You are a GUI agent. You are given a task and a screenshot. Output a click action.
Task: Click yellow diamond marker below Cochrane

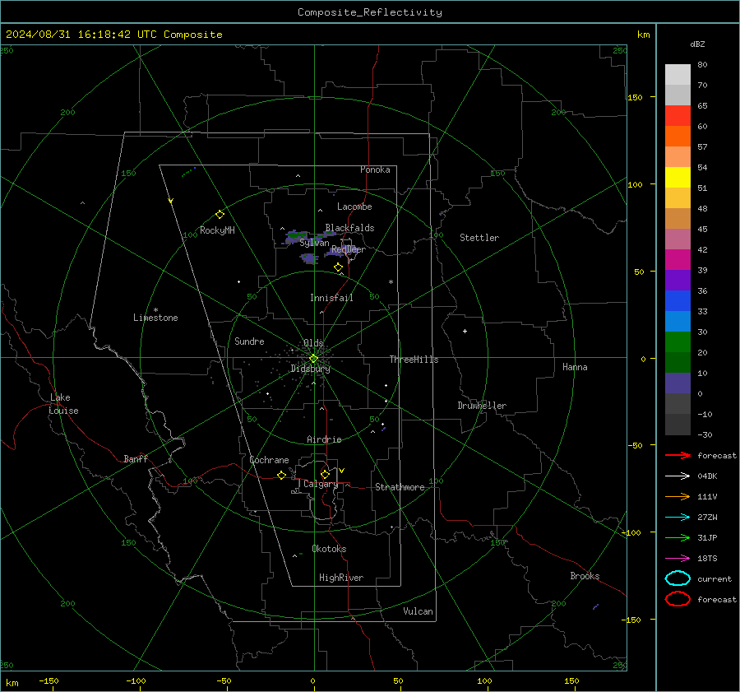281,475
